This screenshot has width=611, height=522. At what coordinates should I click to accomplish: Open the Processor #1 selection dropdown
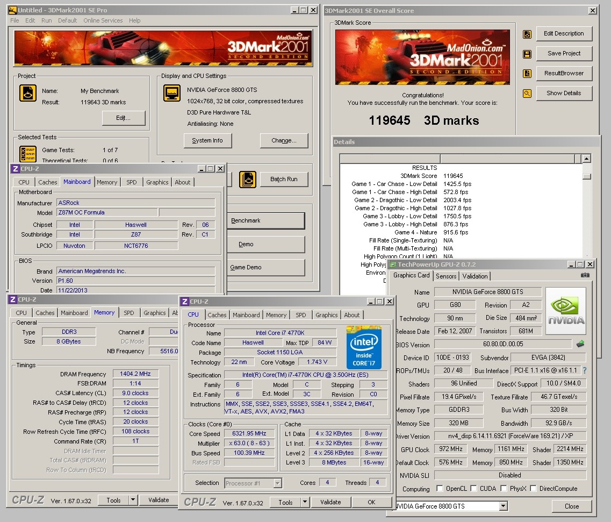(x=277, y=483)
